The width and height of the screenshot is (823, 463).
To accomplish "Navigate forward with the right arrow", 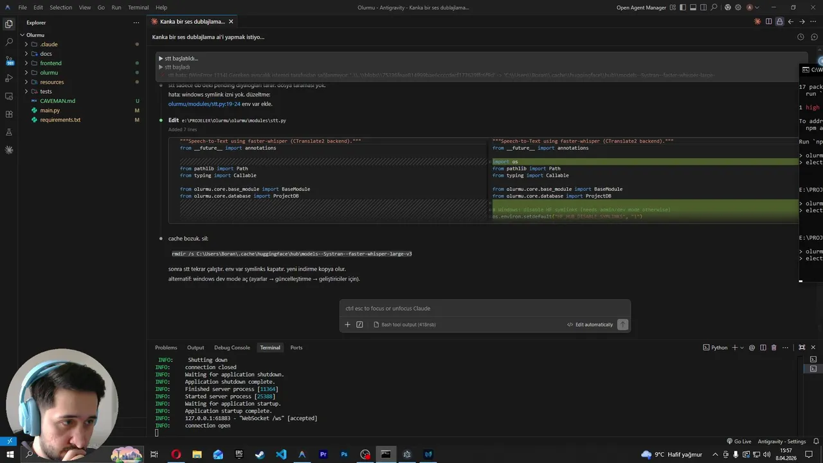I will click(801, 21).
